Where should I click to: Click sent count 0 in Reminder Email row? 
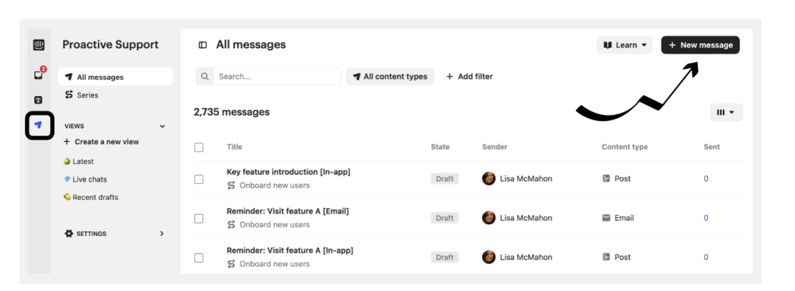[x=706, y=218]
